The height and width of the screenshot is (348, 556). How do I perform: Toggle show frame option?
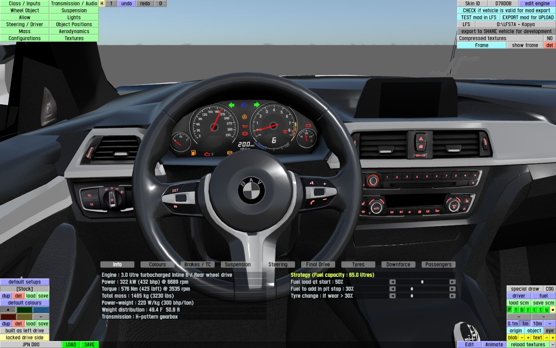point(525,45)
